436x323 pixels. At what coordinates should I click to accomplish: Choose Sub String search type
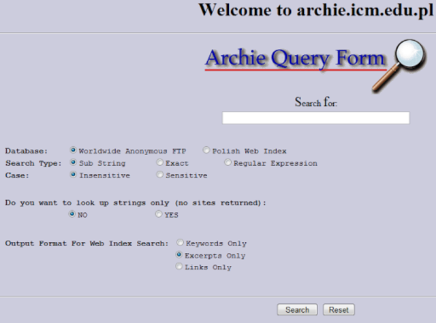pyautogui.click(x=73, y=162)
